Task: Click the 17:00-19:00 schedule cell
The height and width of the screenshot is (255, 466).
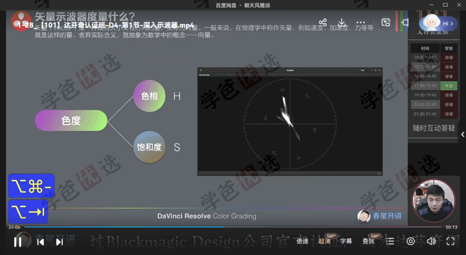Action: tap(425, 85)
